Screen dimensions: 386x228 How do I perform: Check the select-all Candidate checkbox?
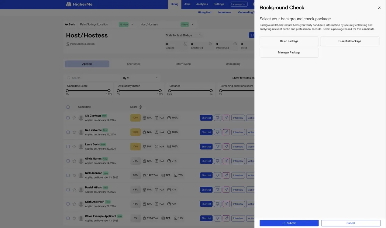(x=68, y=107)
